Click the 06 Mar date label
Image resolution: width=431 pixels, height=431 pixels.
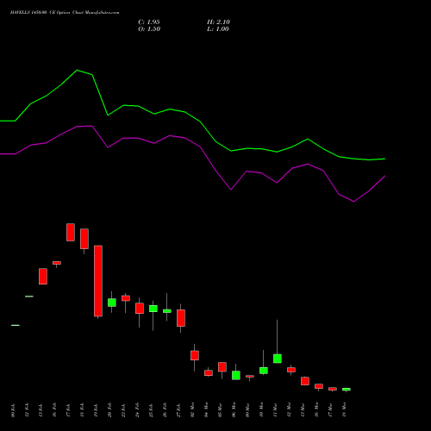pyautogui.click(x=234, y=410)
